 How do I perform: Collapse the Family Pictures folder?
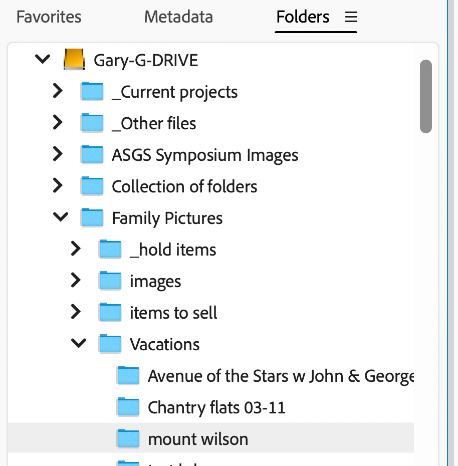(60, 217)
